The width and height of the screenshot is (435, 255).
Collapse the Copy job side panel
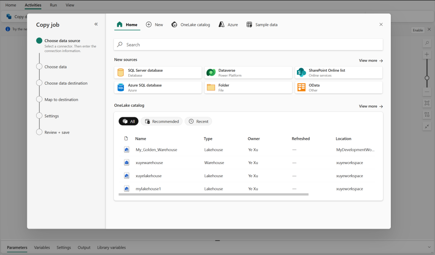96,24
